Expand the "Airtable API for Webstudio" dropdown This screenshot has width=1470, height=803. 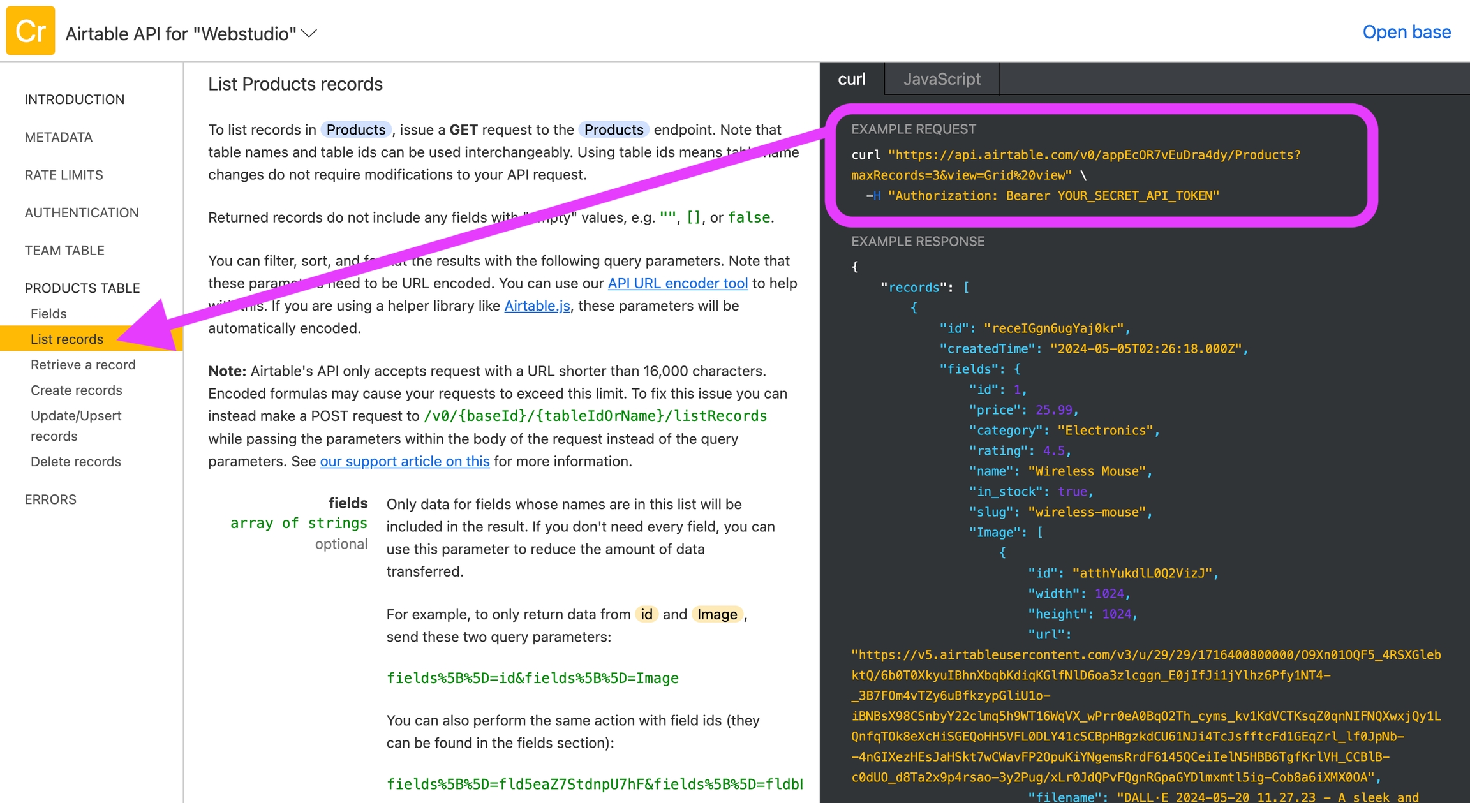pos(308,34)
